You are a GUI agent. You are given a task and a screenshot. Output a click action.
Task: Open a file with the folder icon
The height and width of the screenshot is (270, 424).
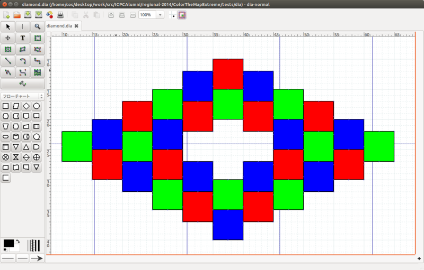(17, 15)
